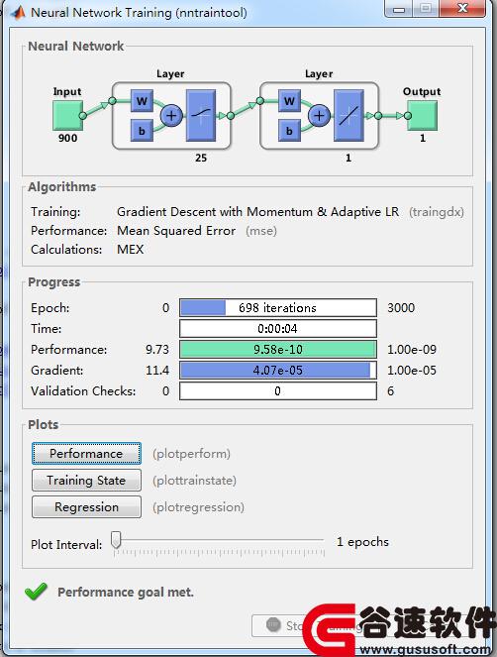Click the b bias block in first layer
The image size is (497, 657).
click(142, 131)
